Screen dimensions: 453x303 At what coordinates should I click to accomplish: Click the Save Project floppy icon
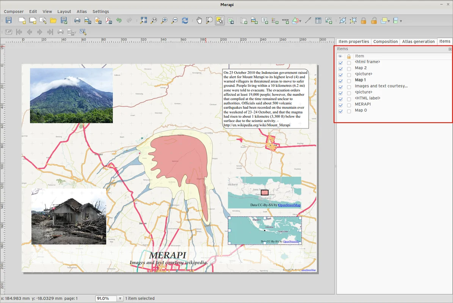(8, 20)
